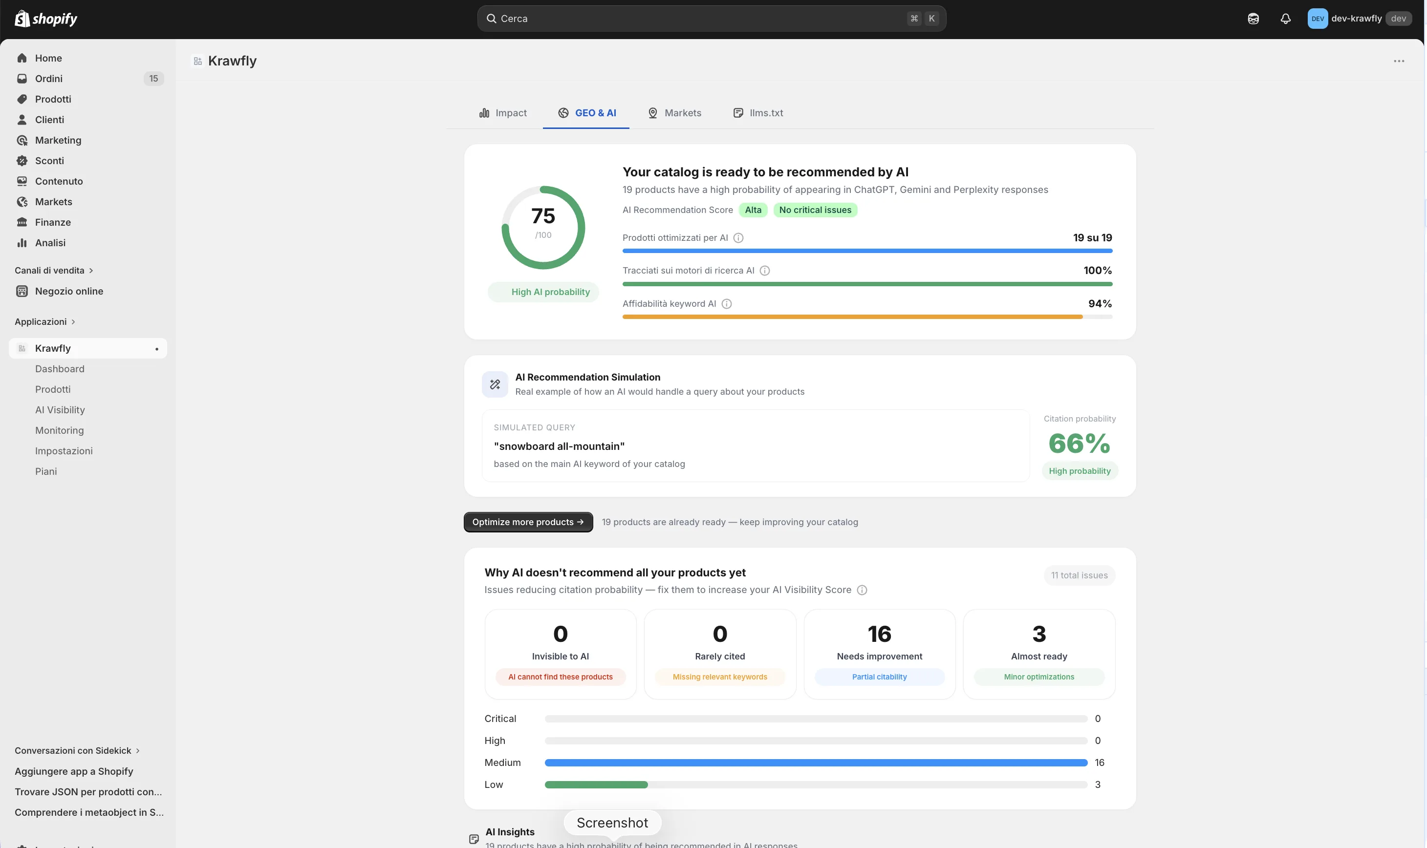Click the Low severity green bar
The image size is (1427, 848).
(x=596, y=785)
